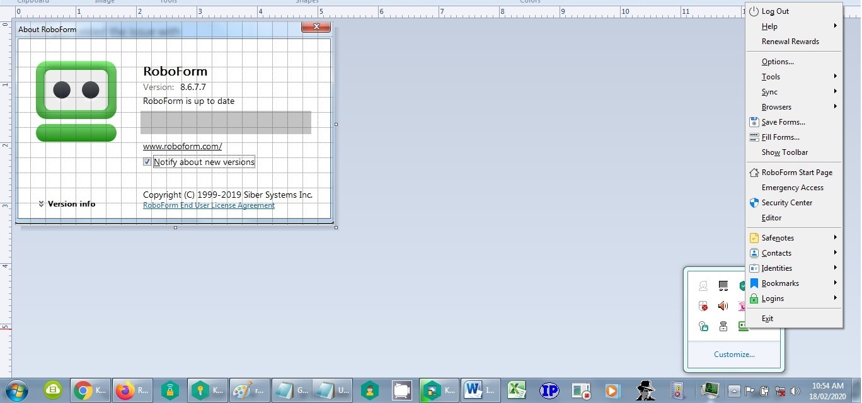Choose Emergency Access menu item
Image resolution: width=862 pixels, height=403 pixels.
793,187
